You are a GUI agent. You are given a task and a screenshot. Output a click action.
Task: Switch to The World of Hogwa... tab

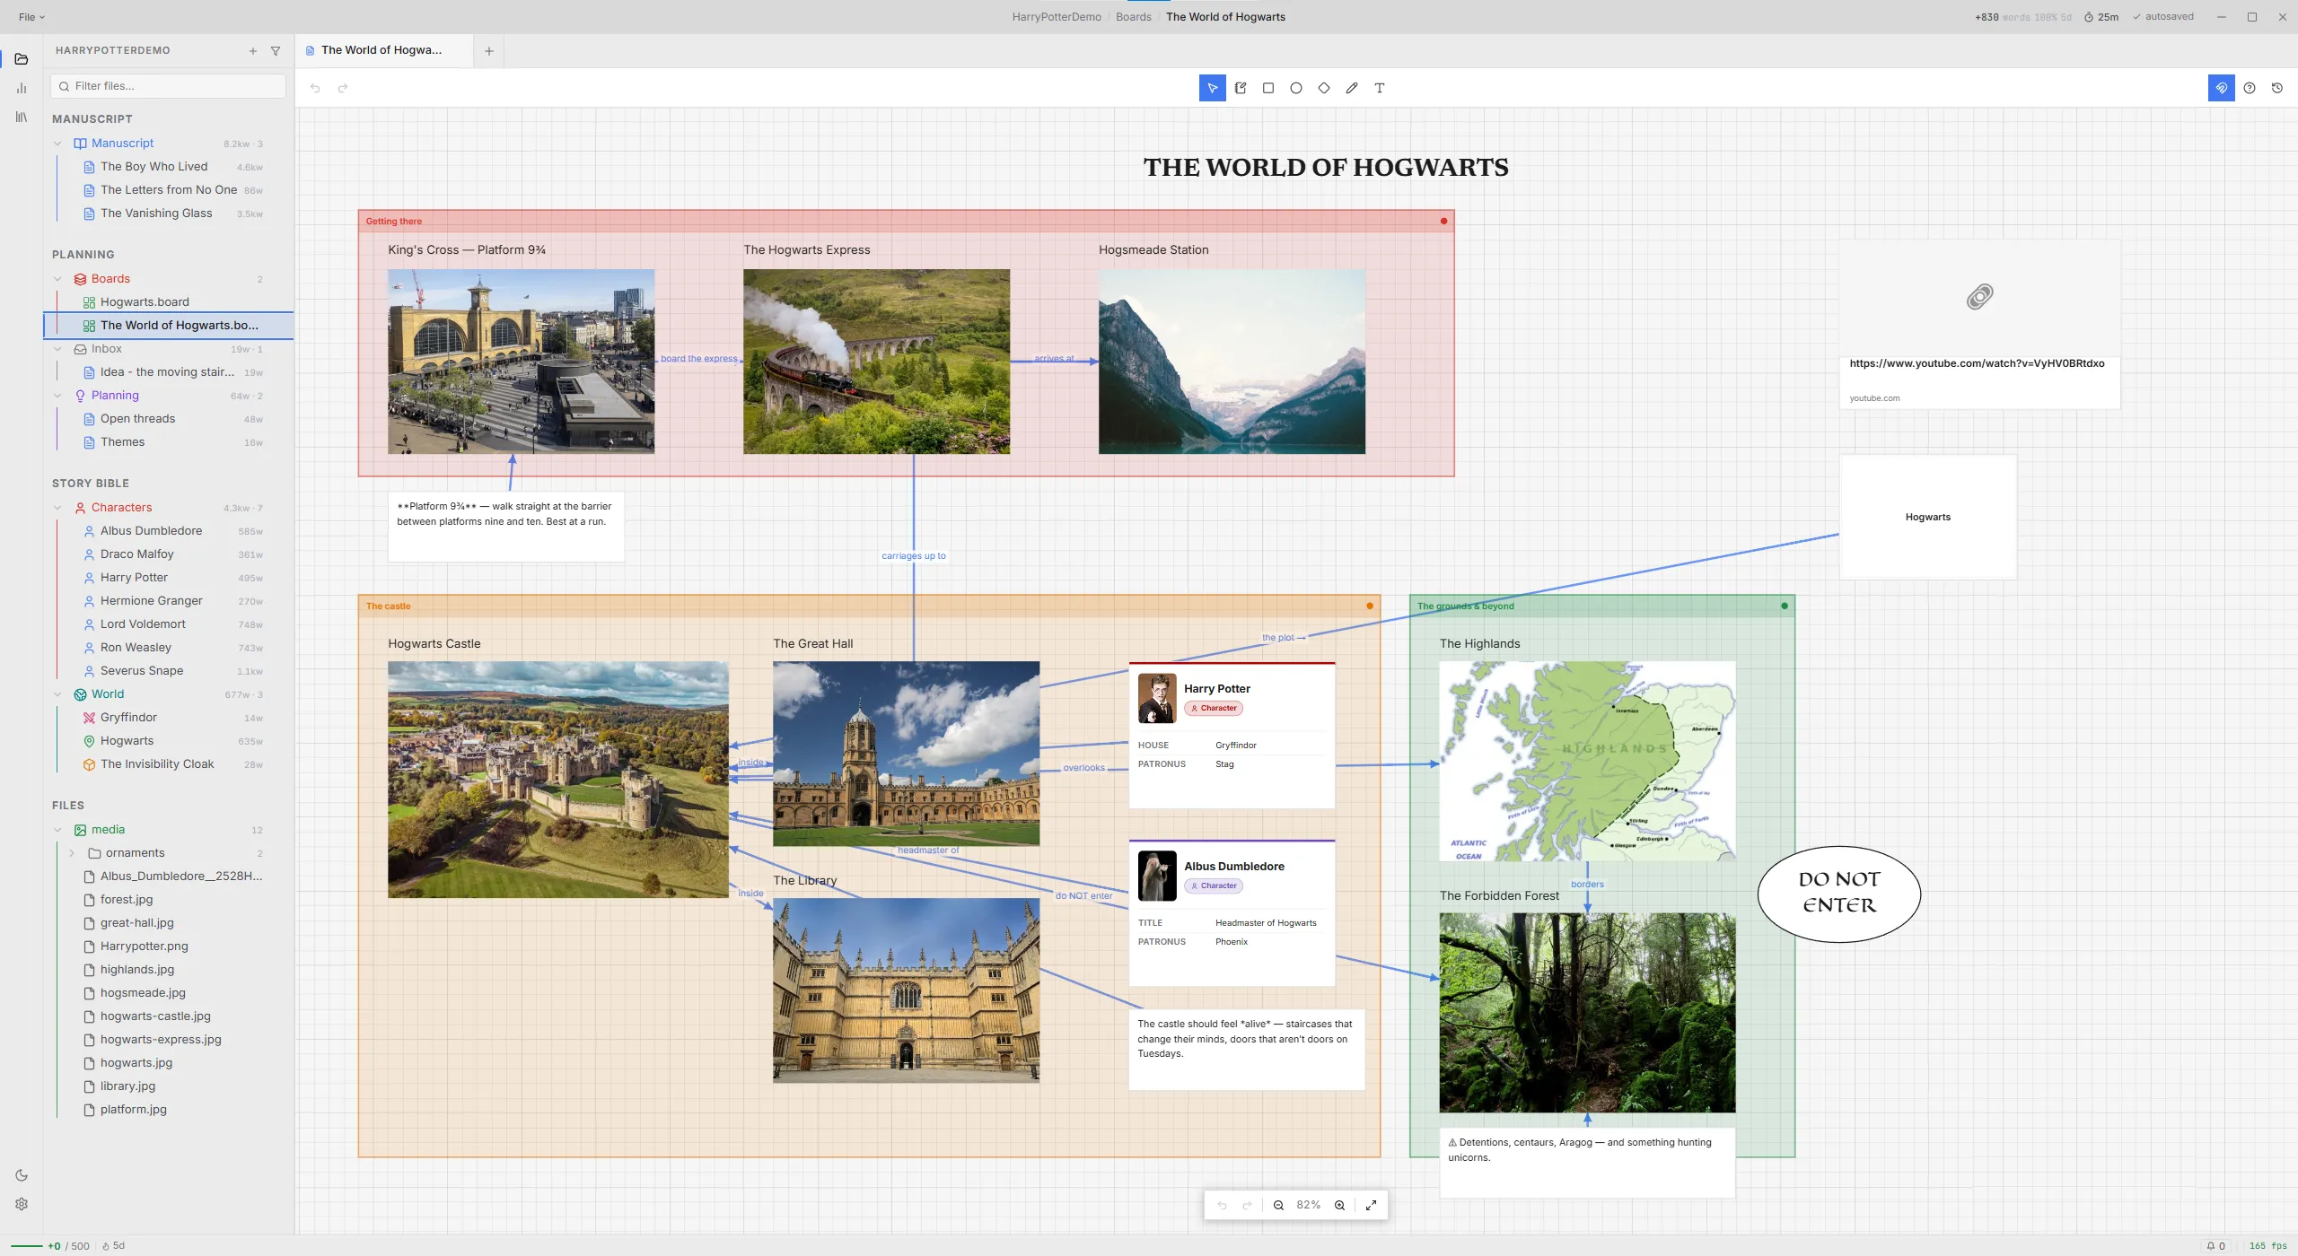pyautogui.click(x=383, y=51)
